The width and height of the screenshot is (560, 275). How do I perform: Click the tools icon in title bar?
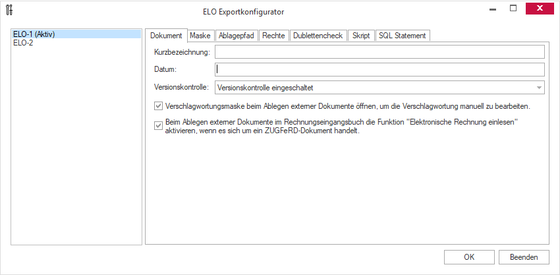click(x=10, y=9)
